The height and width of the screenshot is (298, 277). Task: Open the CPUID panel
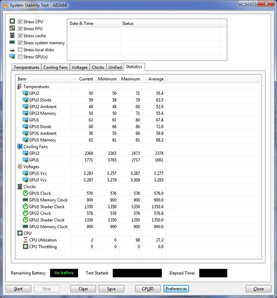pyautogui.click(x=148, y=289)
